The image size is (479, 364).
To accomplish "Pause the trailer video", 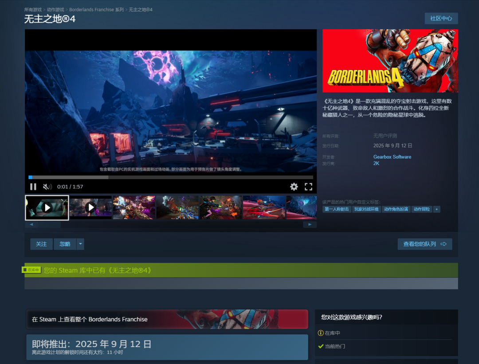I will coord(33,187).
